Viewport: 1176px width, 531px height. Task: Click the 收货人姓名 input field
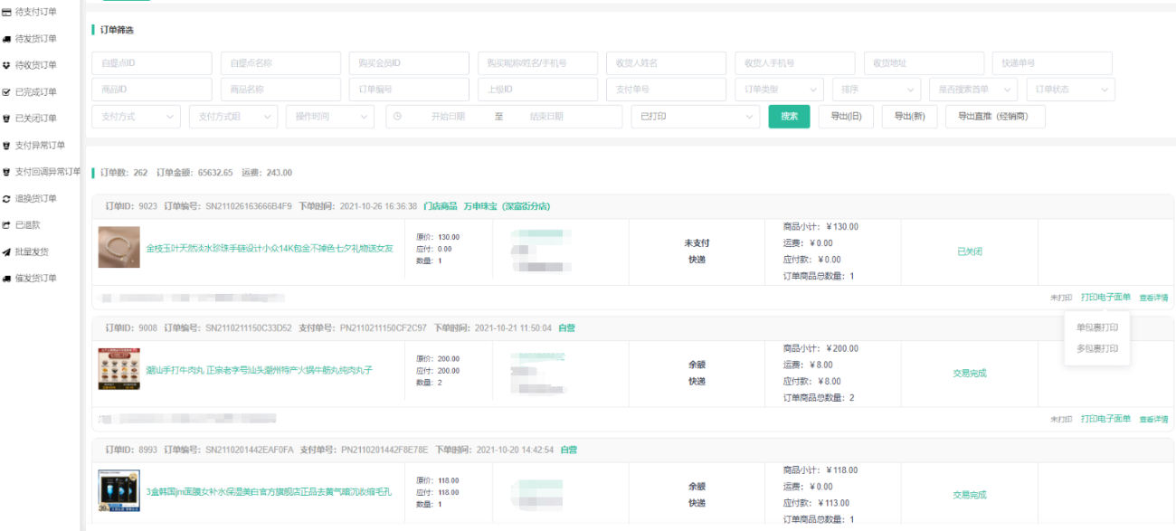pyautogui.click(x=666, y=63)
